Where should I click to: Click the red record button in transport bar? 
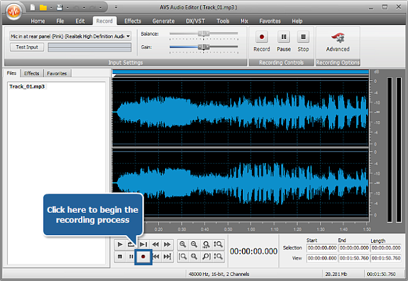tap(143, 257)
